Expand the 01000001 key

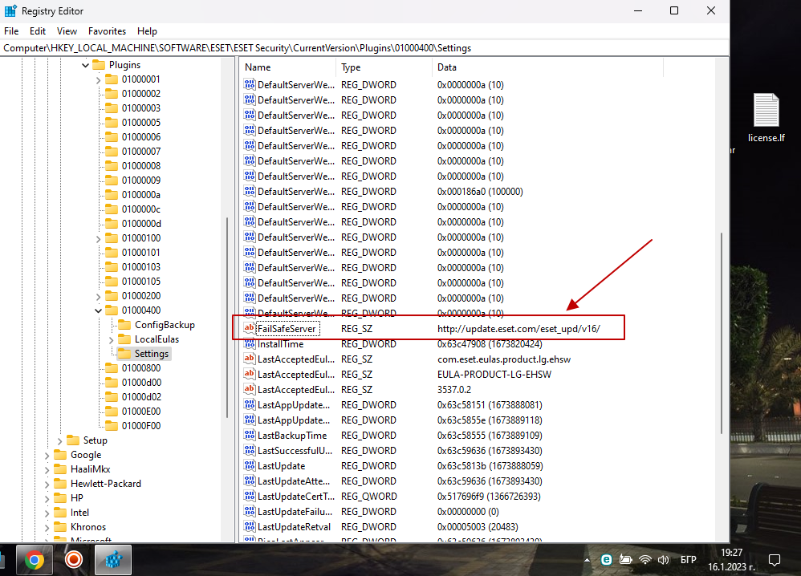click(98, 79)
